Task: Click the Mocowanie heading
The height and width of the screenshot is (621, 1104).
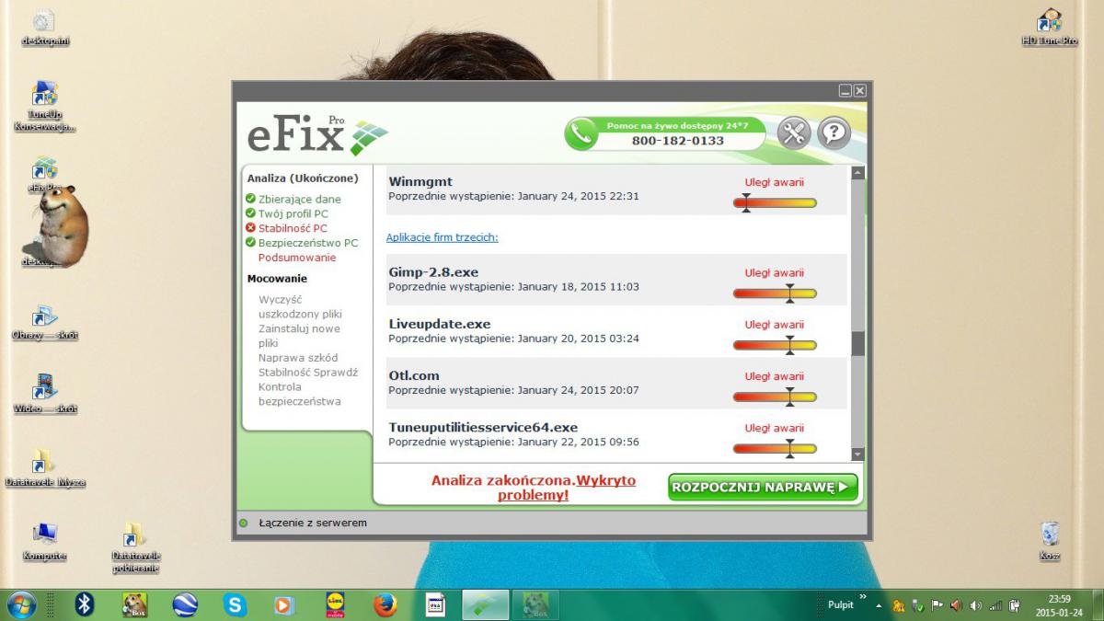Action: point(278,279)
